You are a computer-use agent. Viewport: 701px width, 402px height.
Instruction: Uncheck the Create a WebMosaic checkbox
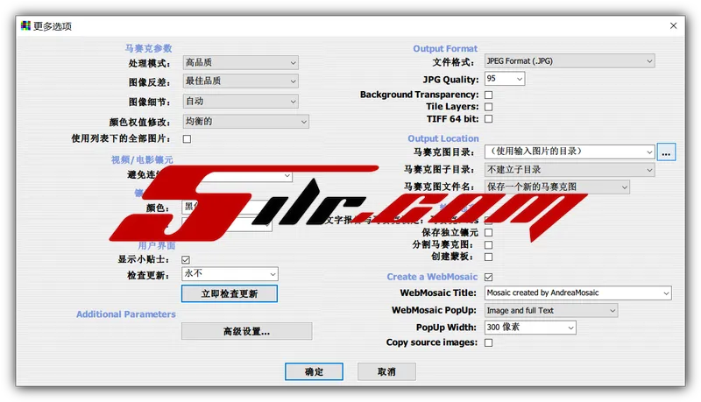click(x=489, y=277)
